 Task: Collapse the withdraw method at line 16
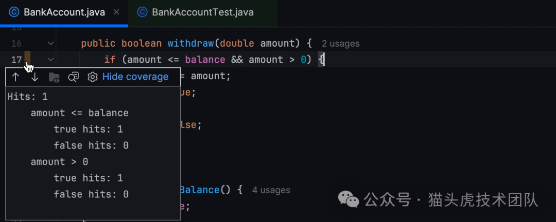50,44
